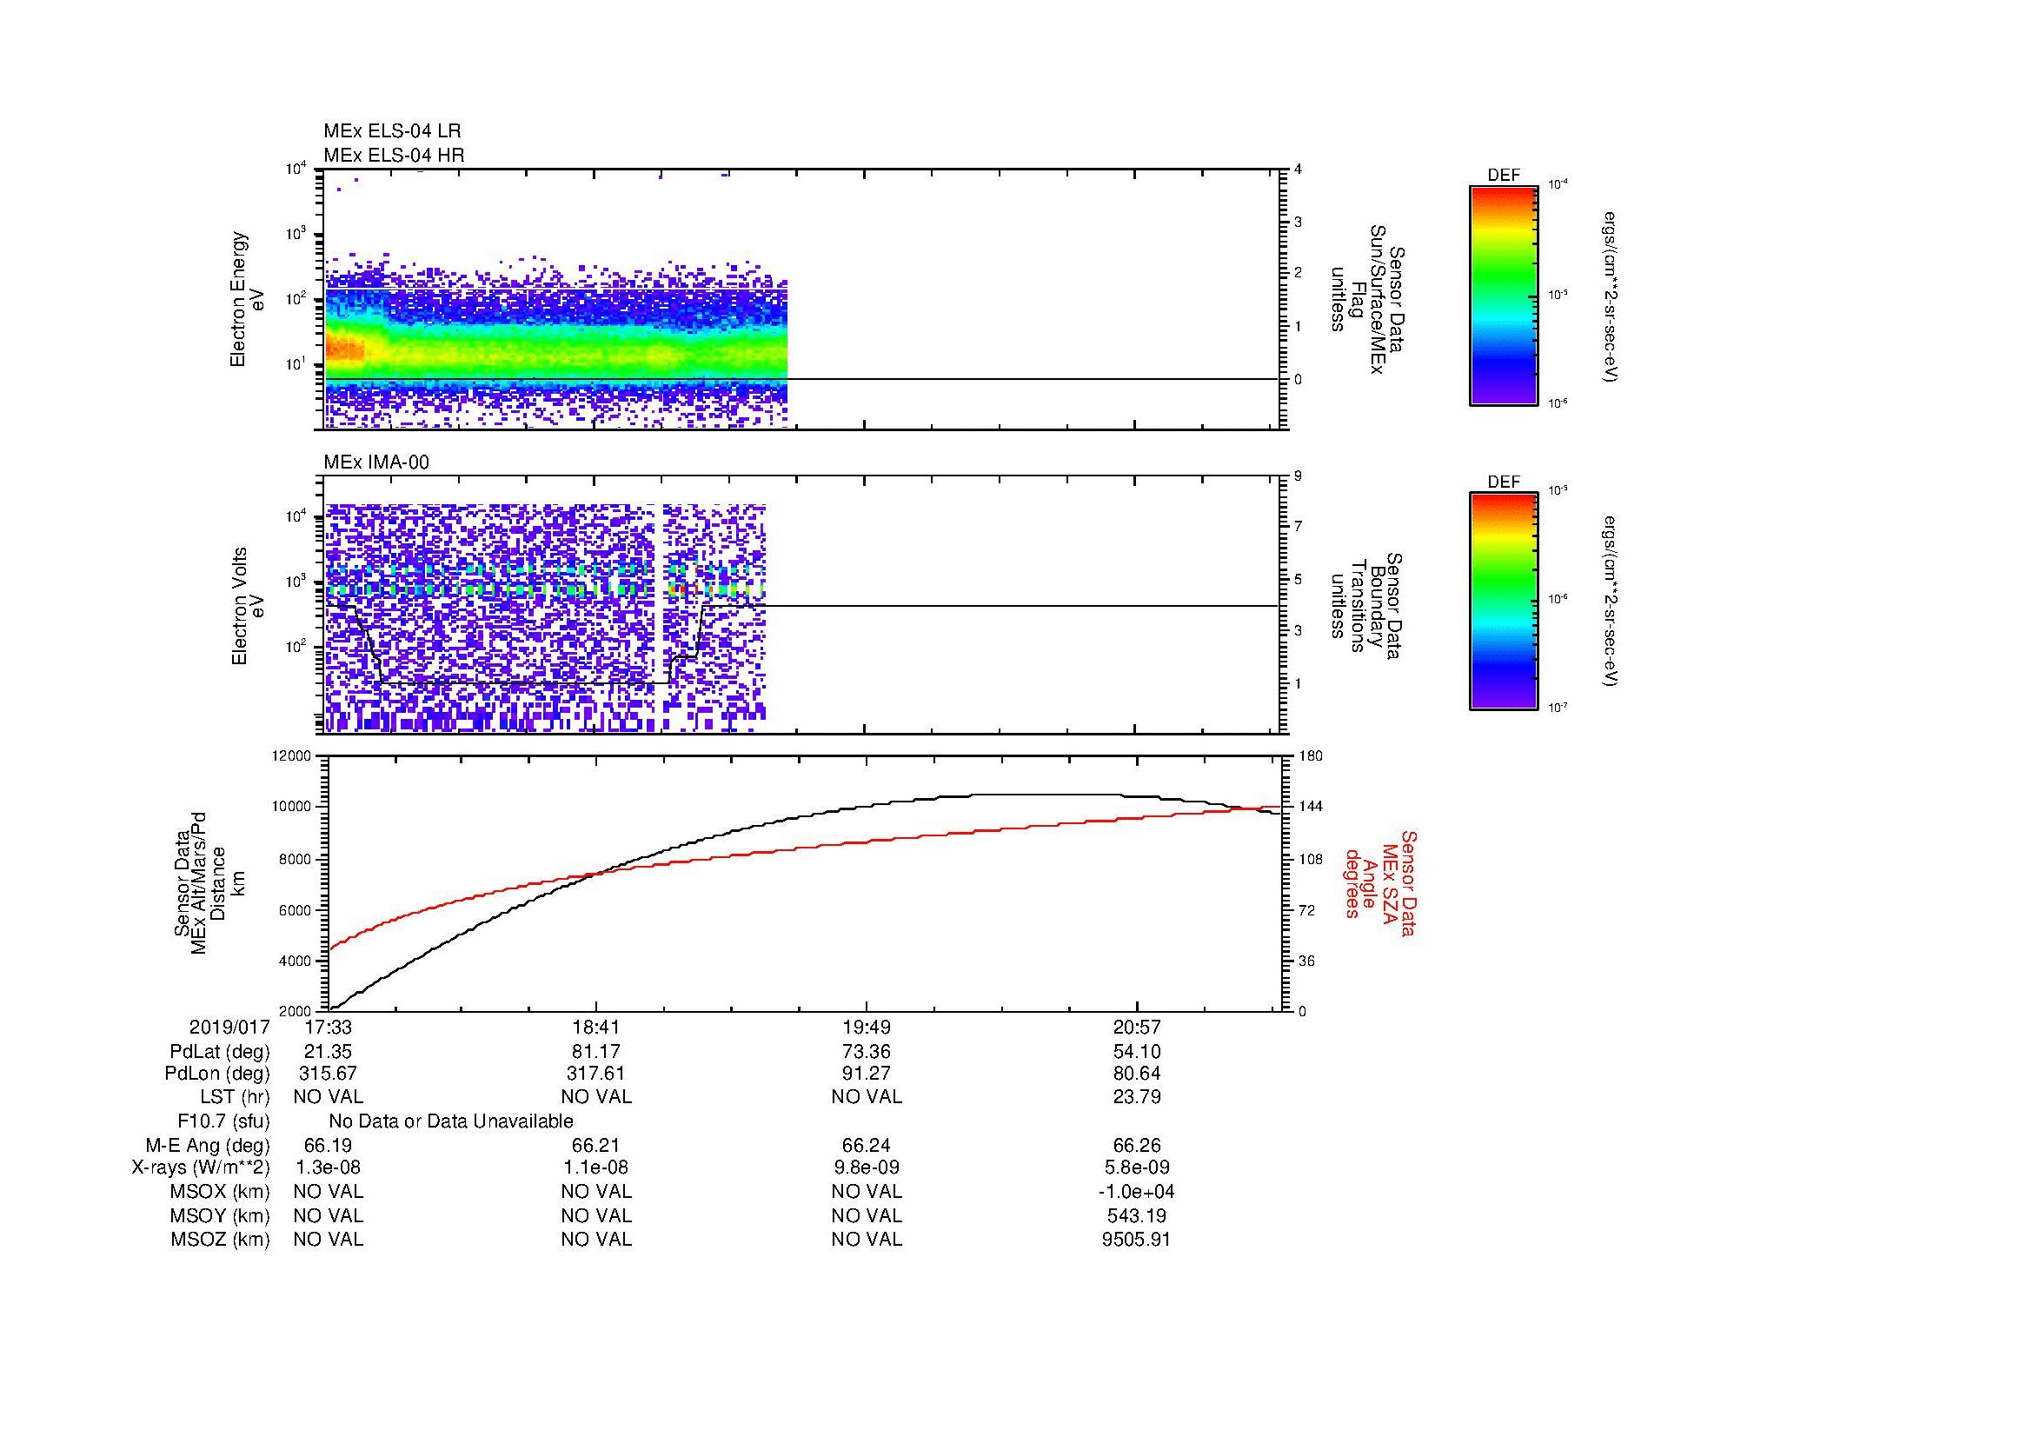
Task: Click X-rays value 9.8e-09
Action: click(x=867, y=1168)
